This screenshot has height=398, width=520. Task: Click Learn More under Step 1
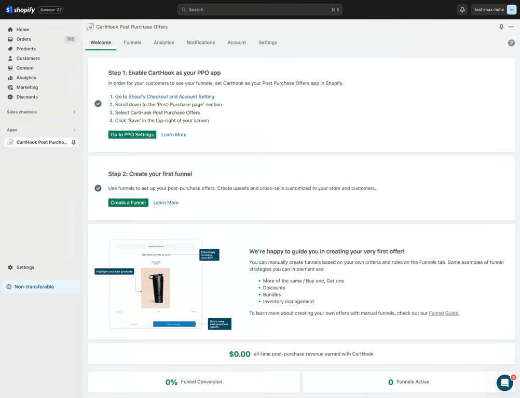(x=174, y=134)
